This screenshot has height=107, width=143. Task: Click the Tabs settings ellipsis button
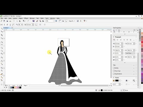tap(134, 65)
